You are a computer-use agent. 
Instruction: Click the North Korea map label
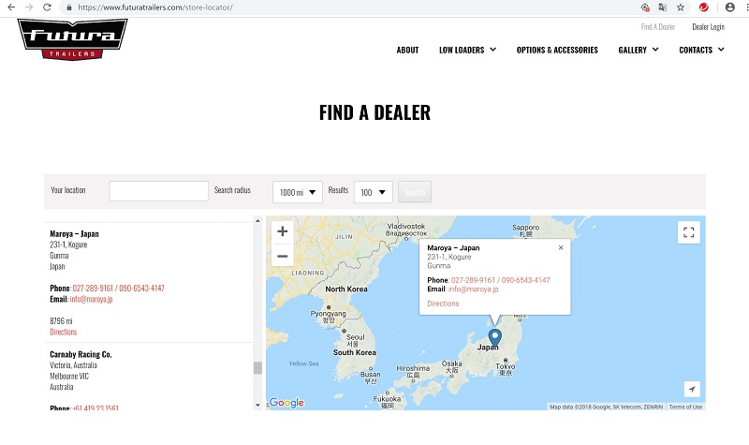click(x=346, y=289)
